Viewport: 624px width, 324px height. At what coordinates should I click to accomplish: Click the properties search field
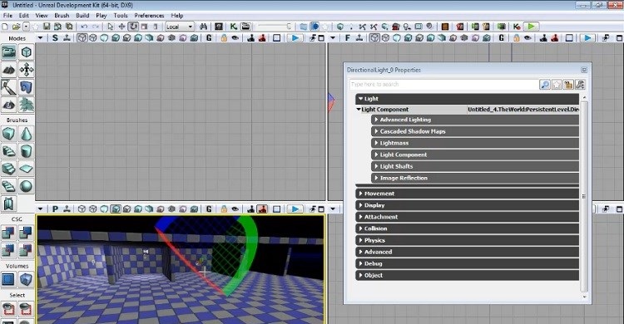pos(443,84)
